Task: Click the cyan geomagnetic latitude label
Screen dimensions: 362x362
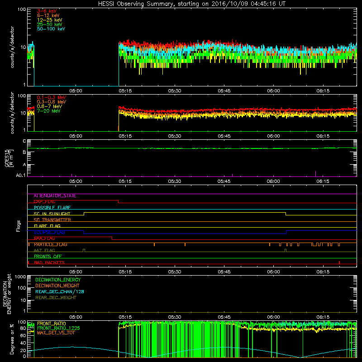Action: (x=313, y=324)
